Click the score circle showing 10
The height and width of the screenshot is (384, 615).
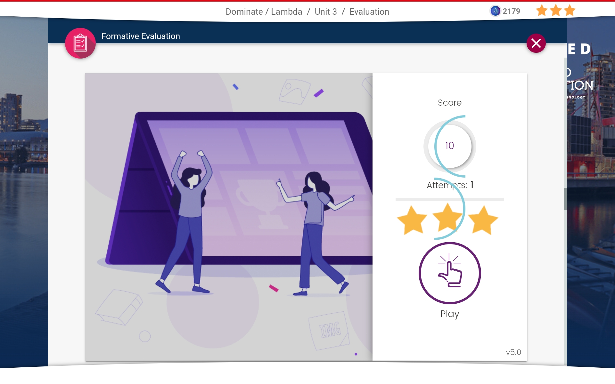(x=450, y=146)
